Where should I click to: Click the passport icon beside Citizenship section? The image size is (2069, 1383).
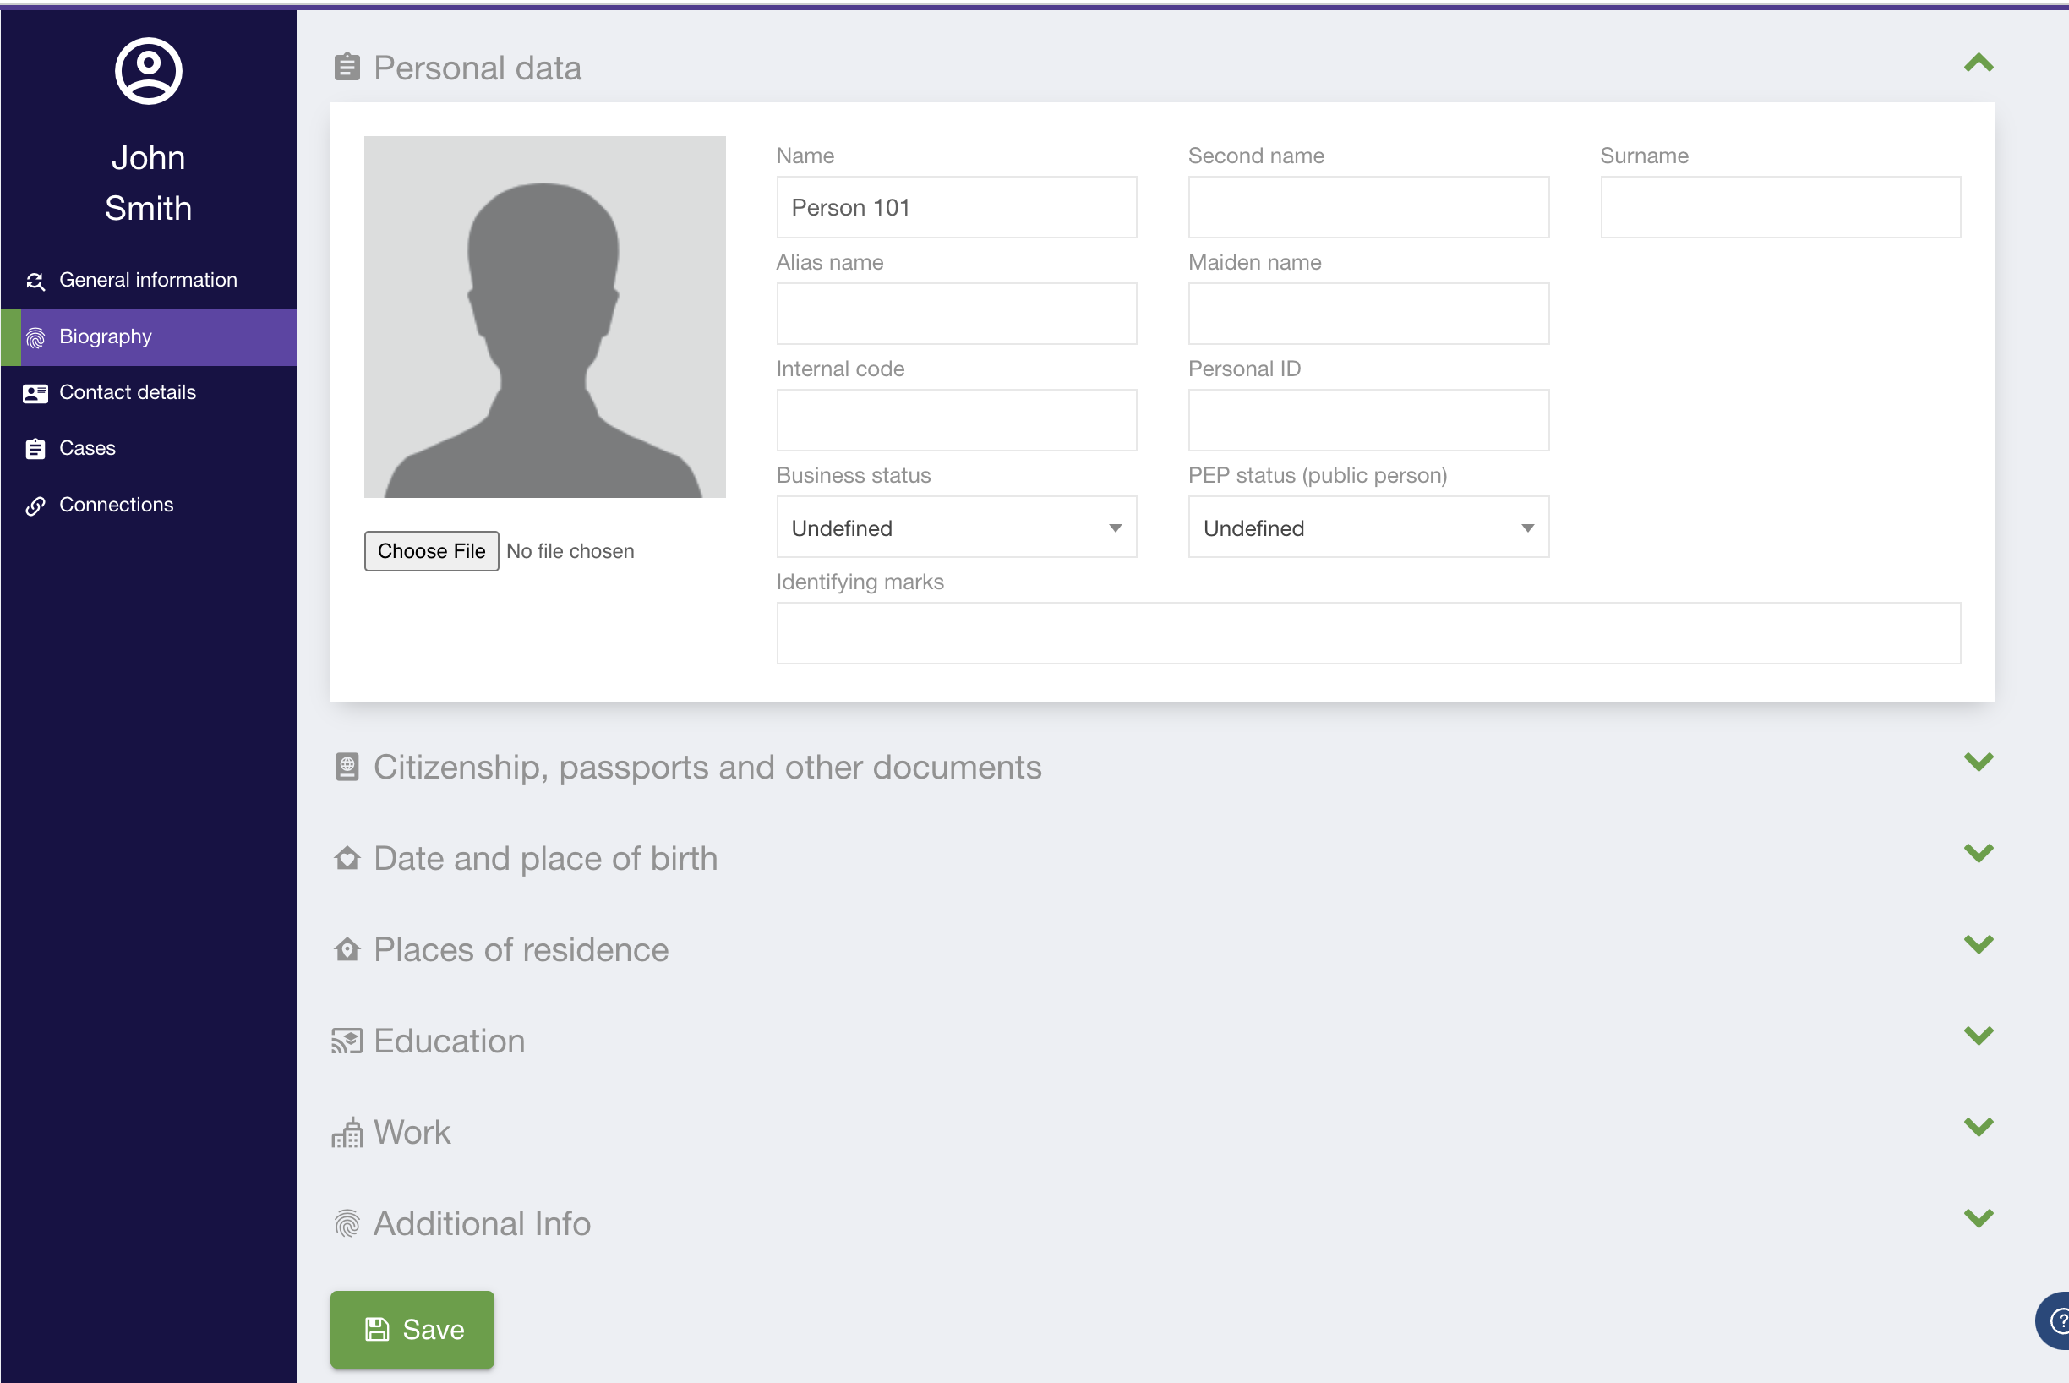347,767
